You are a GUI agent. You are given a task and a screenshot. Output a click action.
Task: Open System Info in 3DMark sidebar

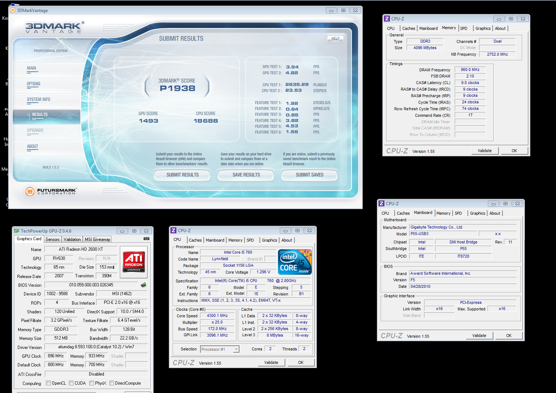(47, 100)
